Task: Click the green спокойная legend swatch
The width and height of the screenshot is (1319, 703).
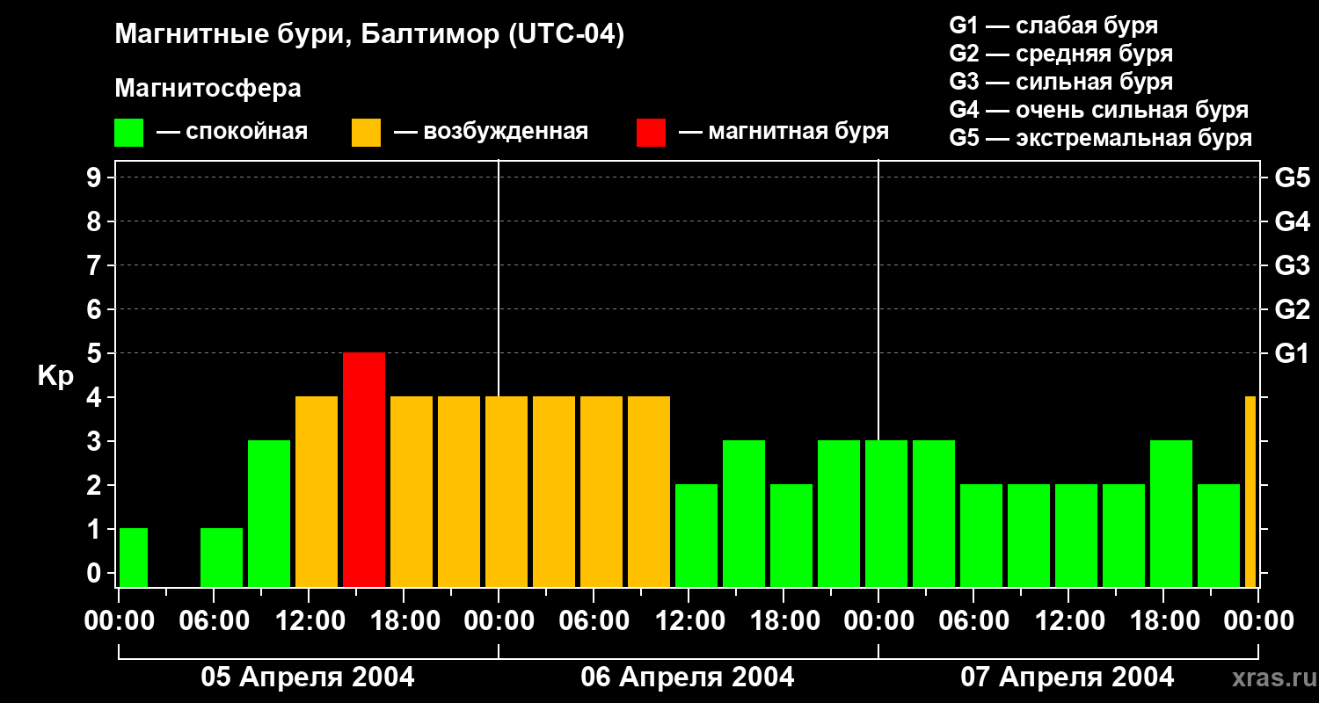Action: [128, 133]
